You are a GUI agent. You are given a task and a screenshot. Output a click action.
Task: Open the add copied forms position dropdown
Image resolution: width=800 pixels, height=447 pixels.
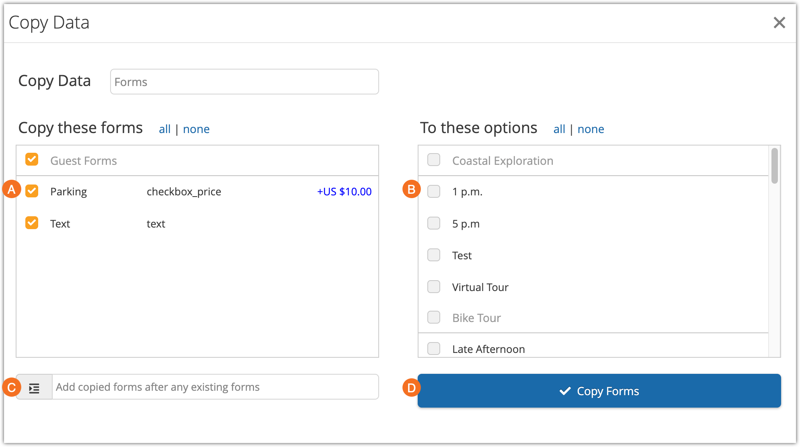pyautogui.click(x=215, y=387)
